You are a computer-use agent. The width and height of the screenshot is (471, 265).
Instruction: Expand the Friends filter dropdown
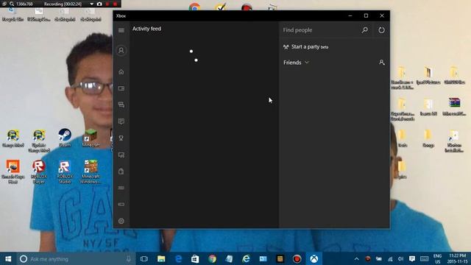point(296,63)
